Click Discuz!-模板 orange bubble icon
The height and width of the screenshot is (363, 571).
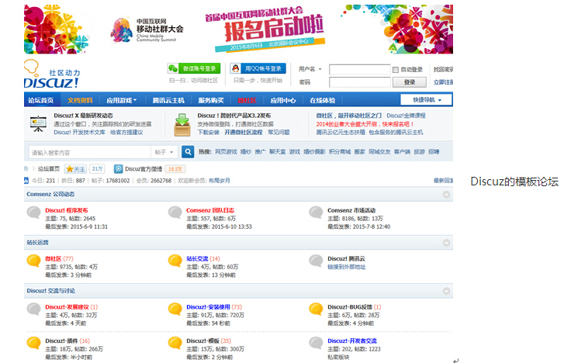[175, 343]
